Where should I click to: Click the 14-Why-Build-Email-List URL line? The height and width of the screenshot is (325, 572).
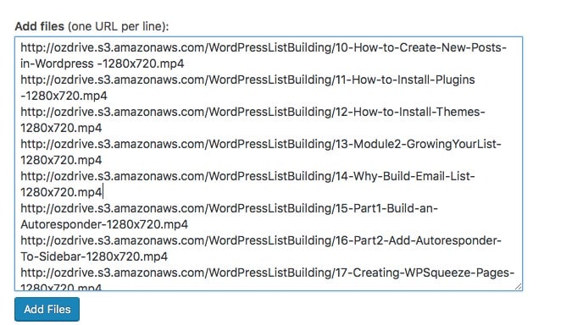pos(247,176)
